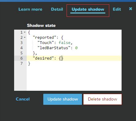Click line number 4 in the gutter
Viewport: 136px width, 121px height.
click(x=21, y=48)
